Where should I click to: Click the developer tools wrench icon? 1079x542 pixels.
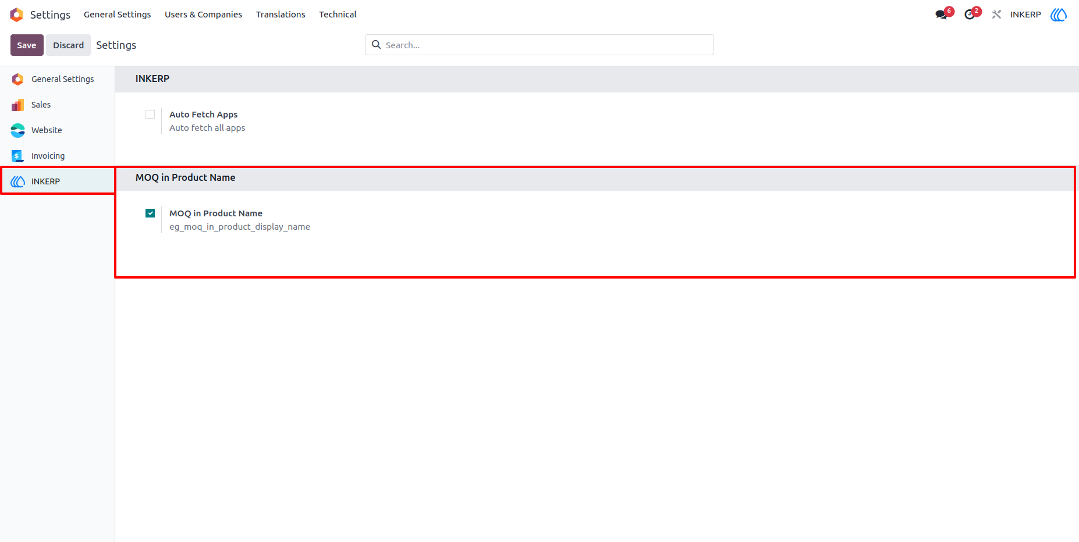coord(996,15)
